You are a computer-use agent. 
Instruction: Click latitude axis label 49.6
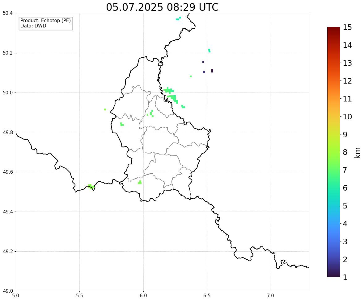[x=8, y=172]
